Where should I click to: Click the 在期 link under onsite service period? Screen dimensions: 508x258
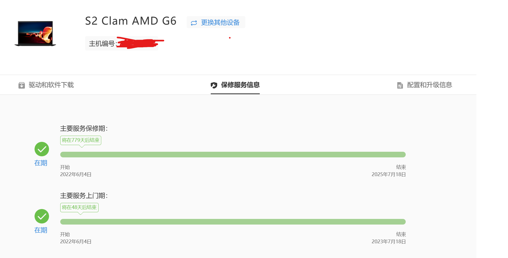coord(41,230)
